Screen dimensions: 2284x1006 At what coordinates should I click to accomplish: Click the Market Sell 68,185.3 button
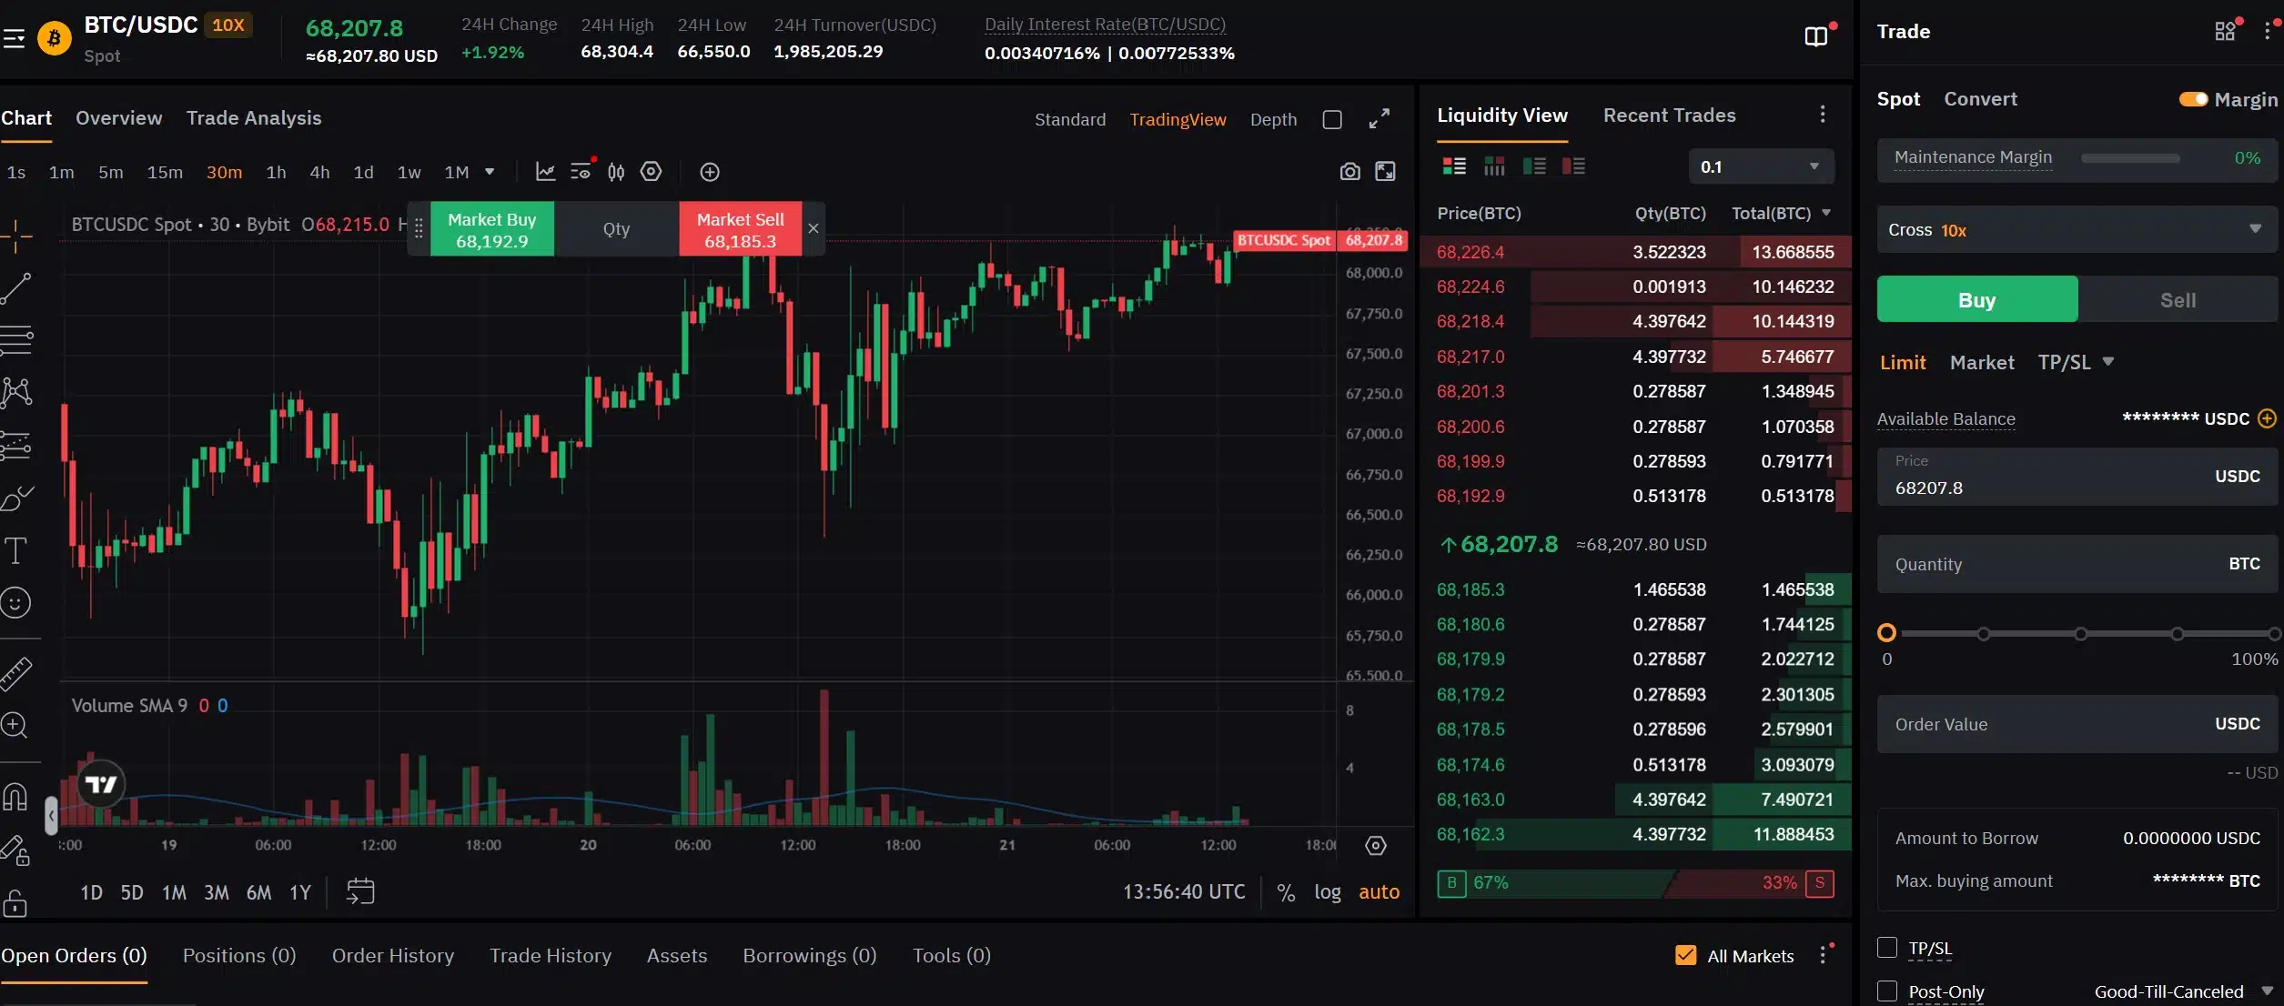(x=741, y=229)
